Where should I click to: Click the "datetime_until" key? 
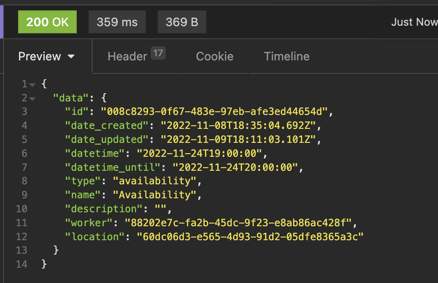point(112,167)
